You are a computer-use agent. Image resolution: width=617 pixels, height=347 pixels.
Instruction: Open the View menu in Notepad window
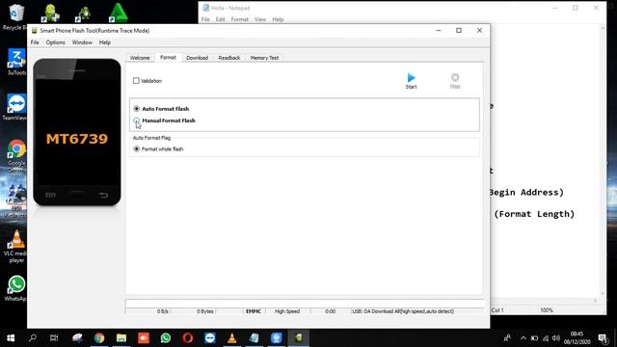point(260,19)
